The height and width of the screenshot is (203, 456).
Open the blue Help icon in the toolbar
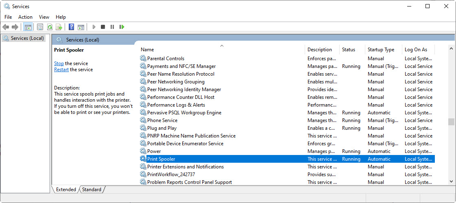71,27
